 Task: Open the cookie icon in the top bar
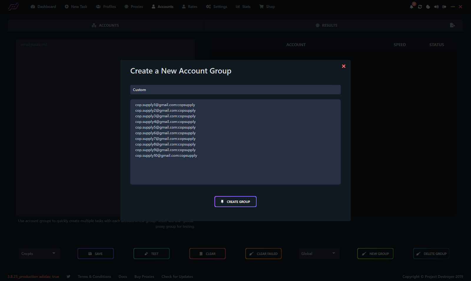pyautogui.click(x=428, y=6)
